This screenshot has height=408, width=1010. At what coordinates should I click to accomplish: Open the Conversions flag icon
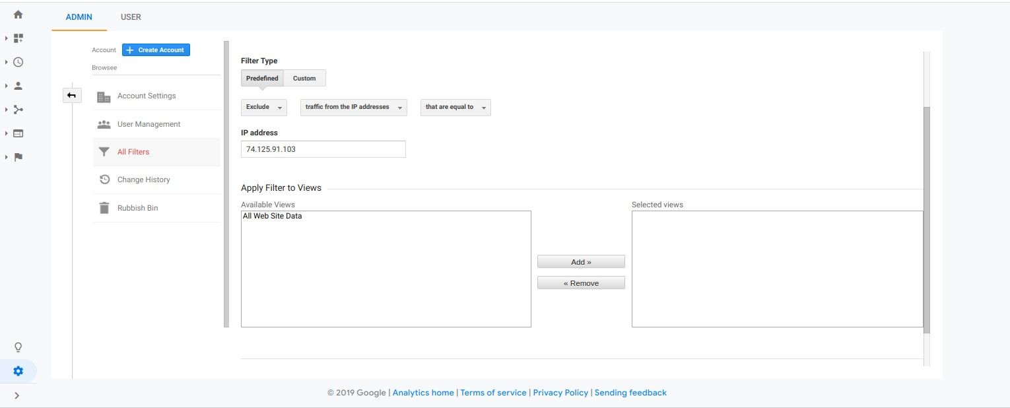[18, 157]
